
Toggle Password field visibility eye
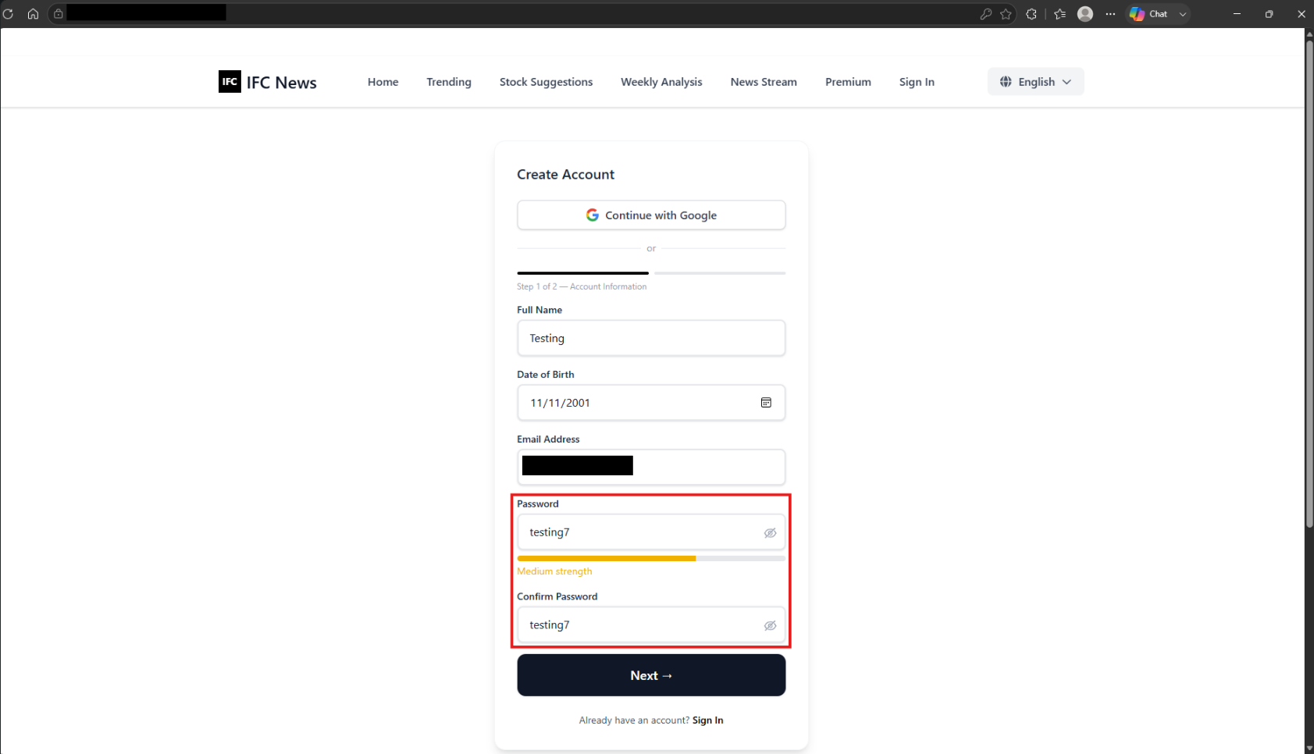[x=770, y=533]
